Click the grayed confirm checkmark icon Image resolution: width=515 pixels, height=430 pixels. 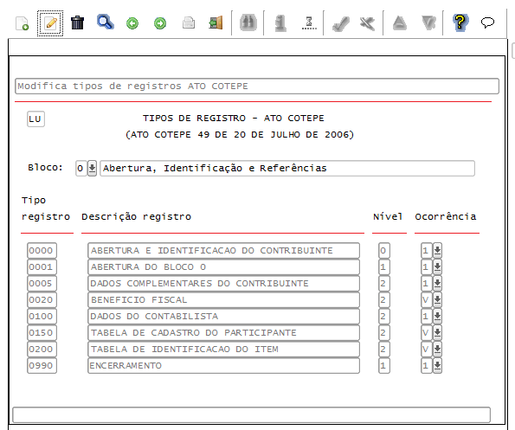341,23
